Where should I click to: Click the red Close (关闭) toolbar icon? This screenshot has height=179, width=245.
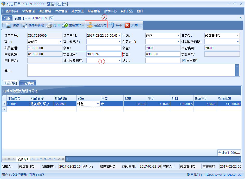click(127, 25)
